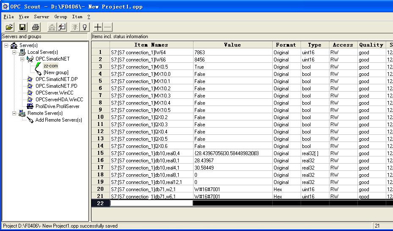Click the status bar saved message
393x231 pixels.
pyautogui.click(x=60, y=226)
